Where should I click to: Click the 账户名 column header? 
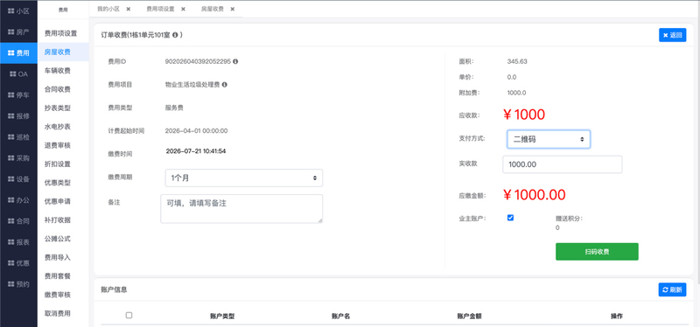[x=340, y=316]
